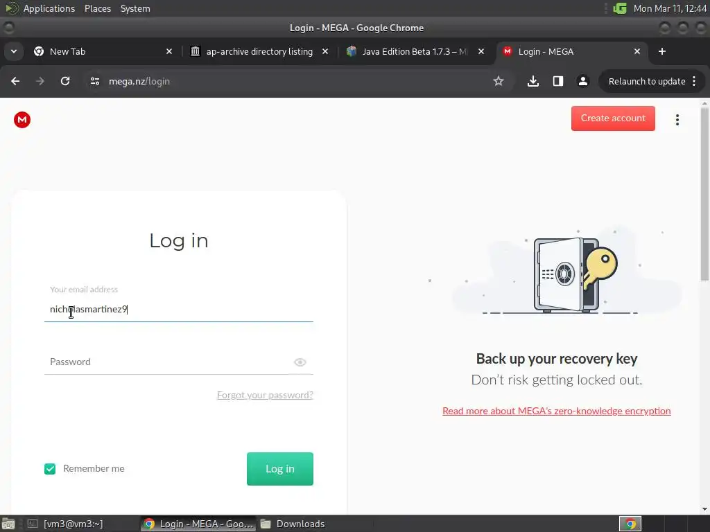Click the address bar URL mega.nz/login
Screen dimensions: 710x532
139,82
